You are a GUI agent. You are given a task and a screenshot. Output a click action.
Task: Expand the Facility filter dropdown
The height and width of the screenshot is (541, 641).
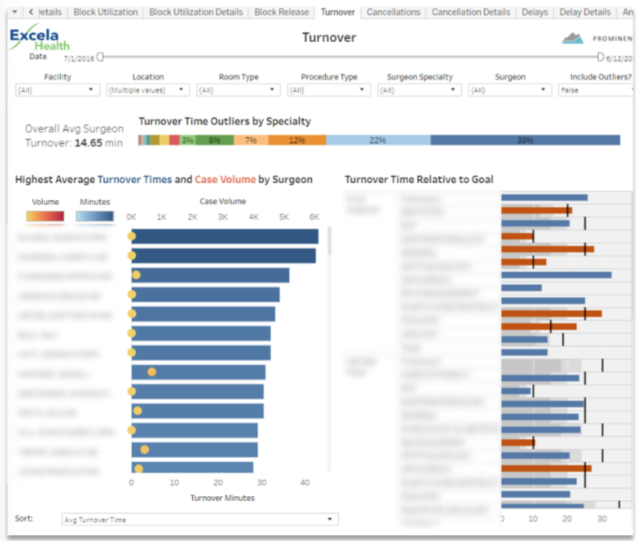point(57,91)
